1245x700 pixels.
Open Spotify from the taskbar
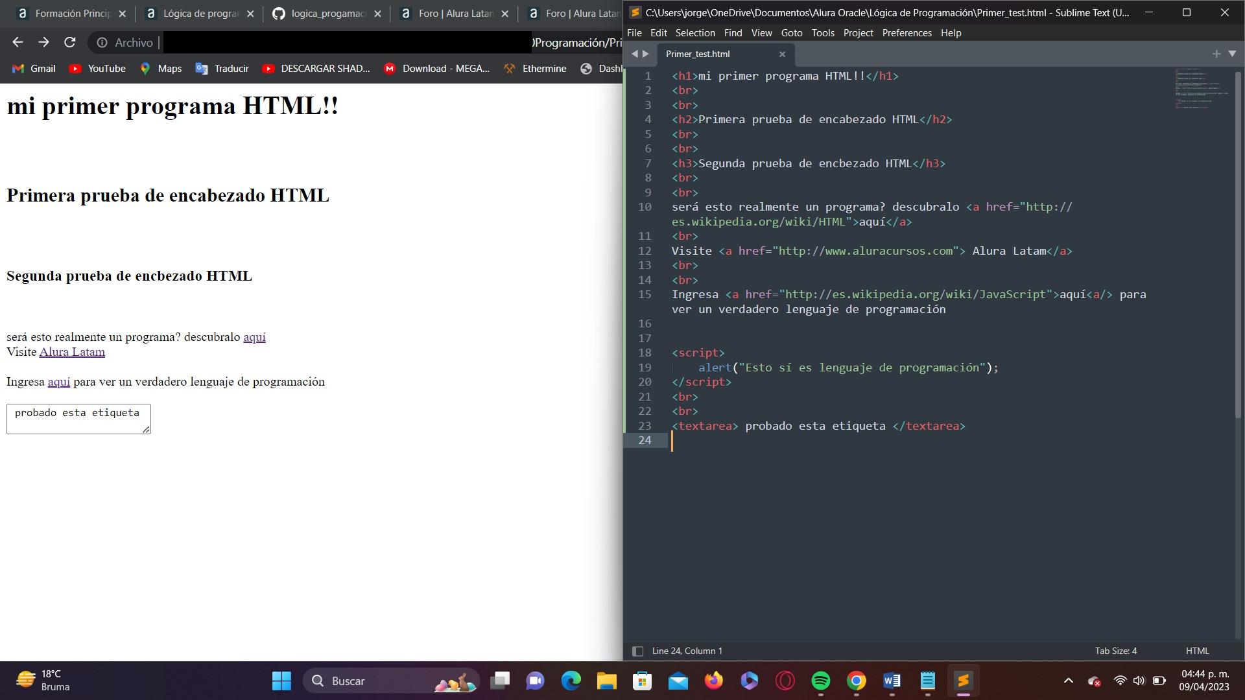[x=820, y=681]
